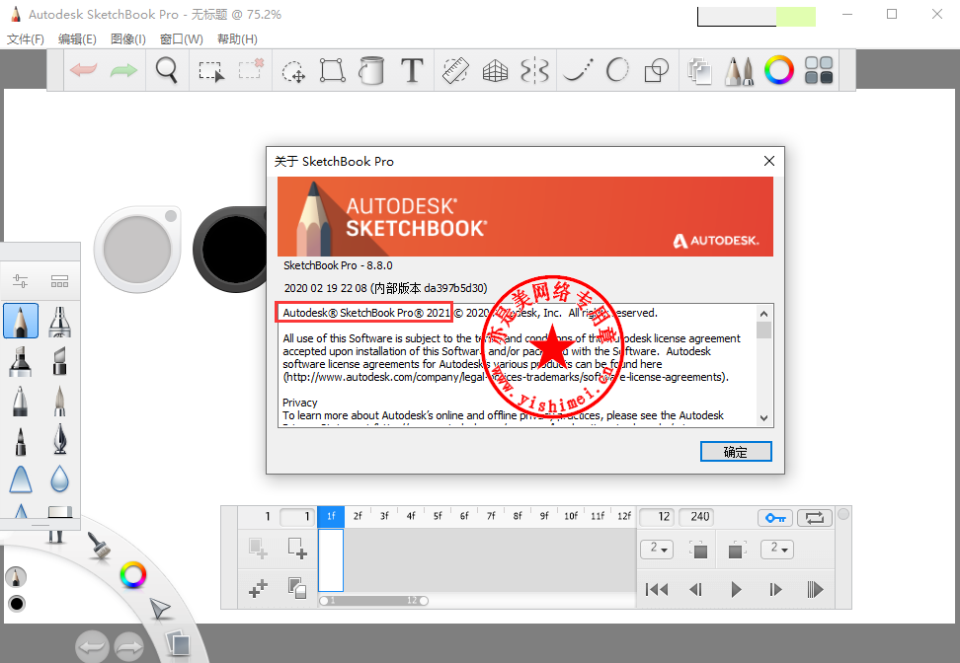960x663 pixels.
Task: Click the "SketchBook Pro - 8.8.0" version text
Action: [x=338, y=265]
